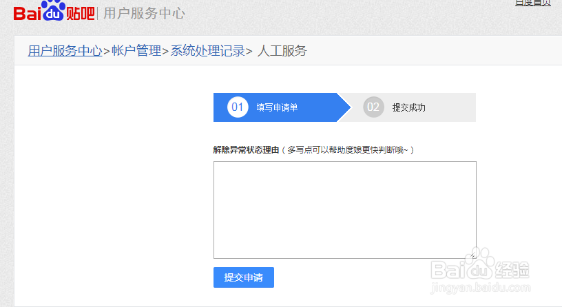This screenshot has width=562, height=307.
Task: Click the step 01 circle icon
Action: pos(238,107)
